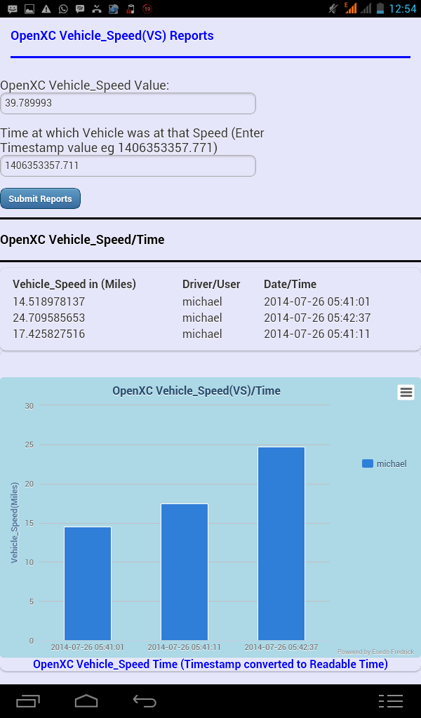Click michael in the 24.709585653 row
421x718 pixels.
pyautogui.click(x=202, y=318)
